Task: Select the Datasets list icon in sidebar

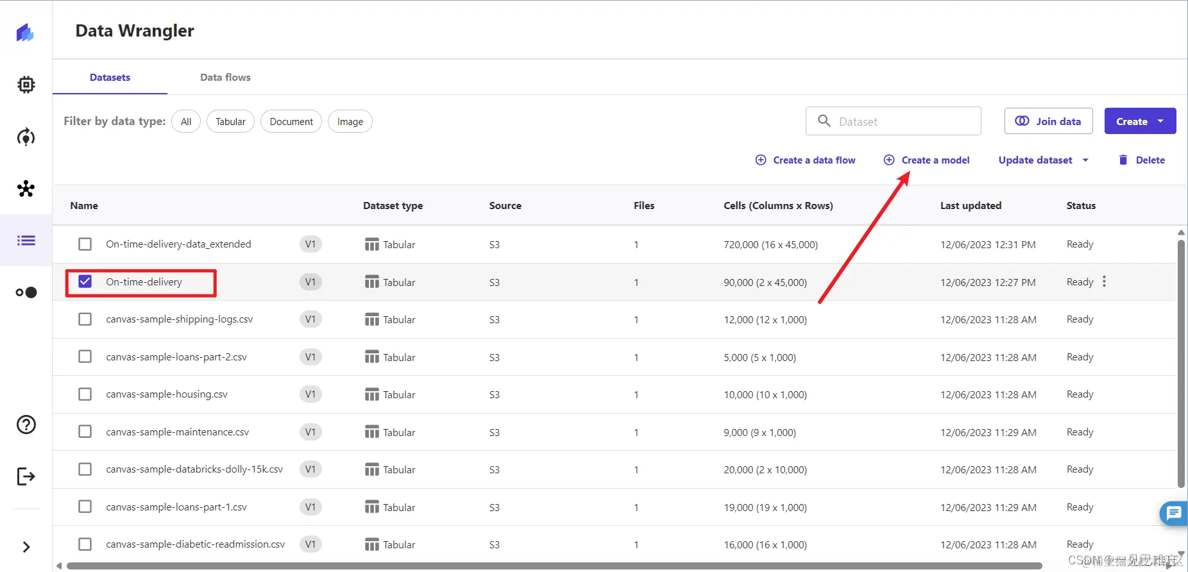Action: [x=26, y=240]
